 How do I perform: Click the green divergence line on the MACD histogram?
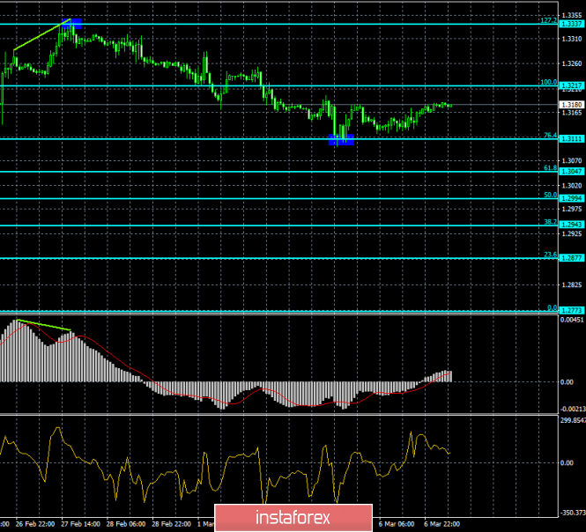click(44, 325)
